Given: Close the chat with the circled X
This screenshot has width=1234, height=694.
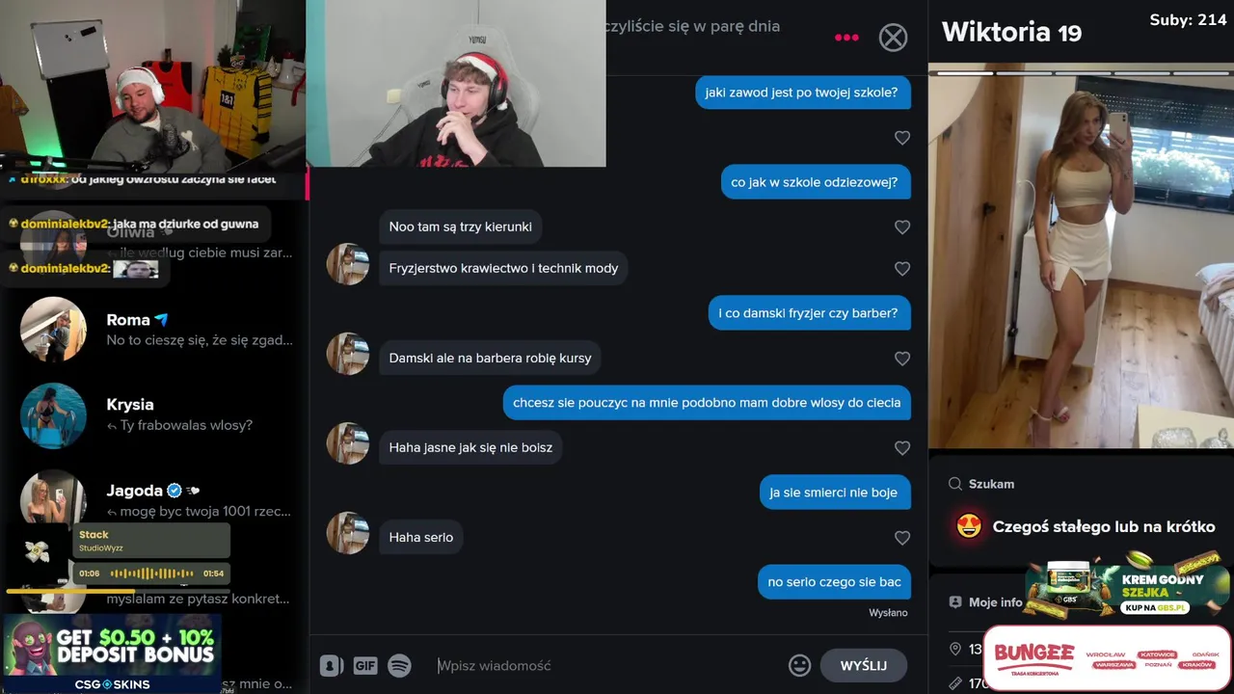Looking at the screenshot, I should click(x=894, y=38).
